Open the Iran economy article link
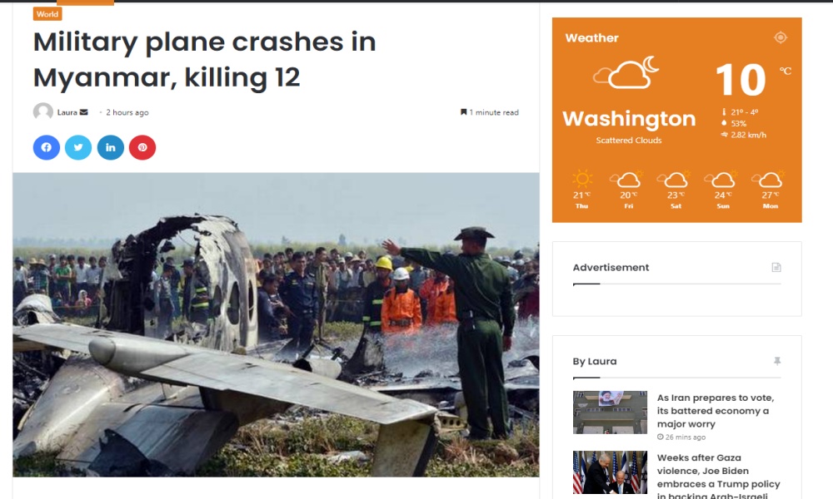Image resolution: width=833 pixels, height=499 pixels. click(715, 411)
